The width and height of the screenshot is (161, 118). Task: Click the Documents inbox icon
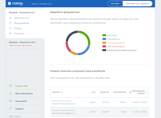coord(10,101)
